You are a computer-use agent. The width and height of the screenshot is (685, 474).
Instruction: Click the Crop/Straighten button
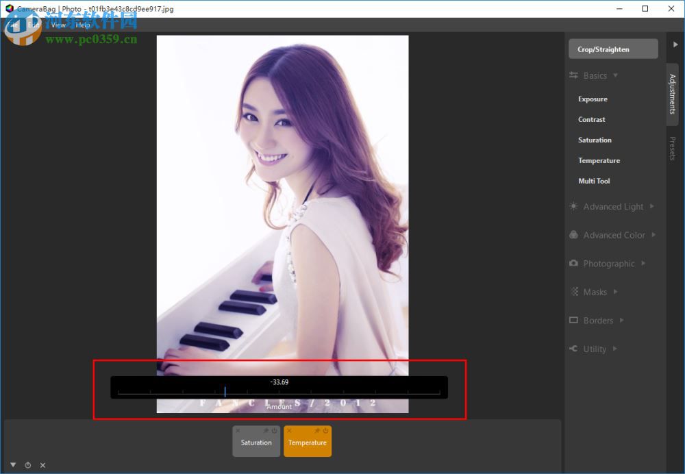(613, 49)
